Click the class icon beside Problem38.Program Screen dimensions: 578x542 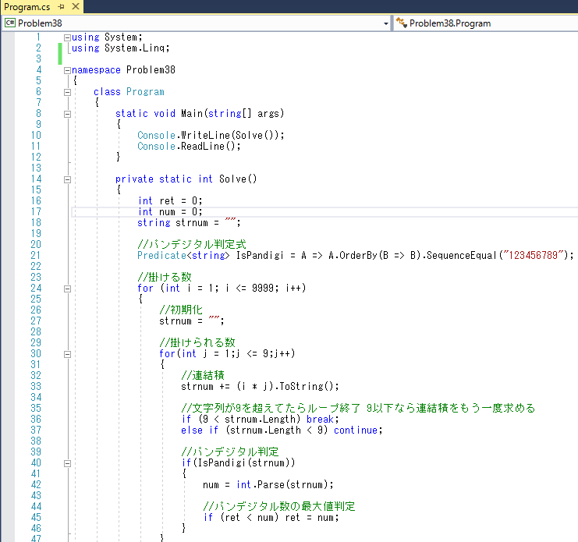402,23
